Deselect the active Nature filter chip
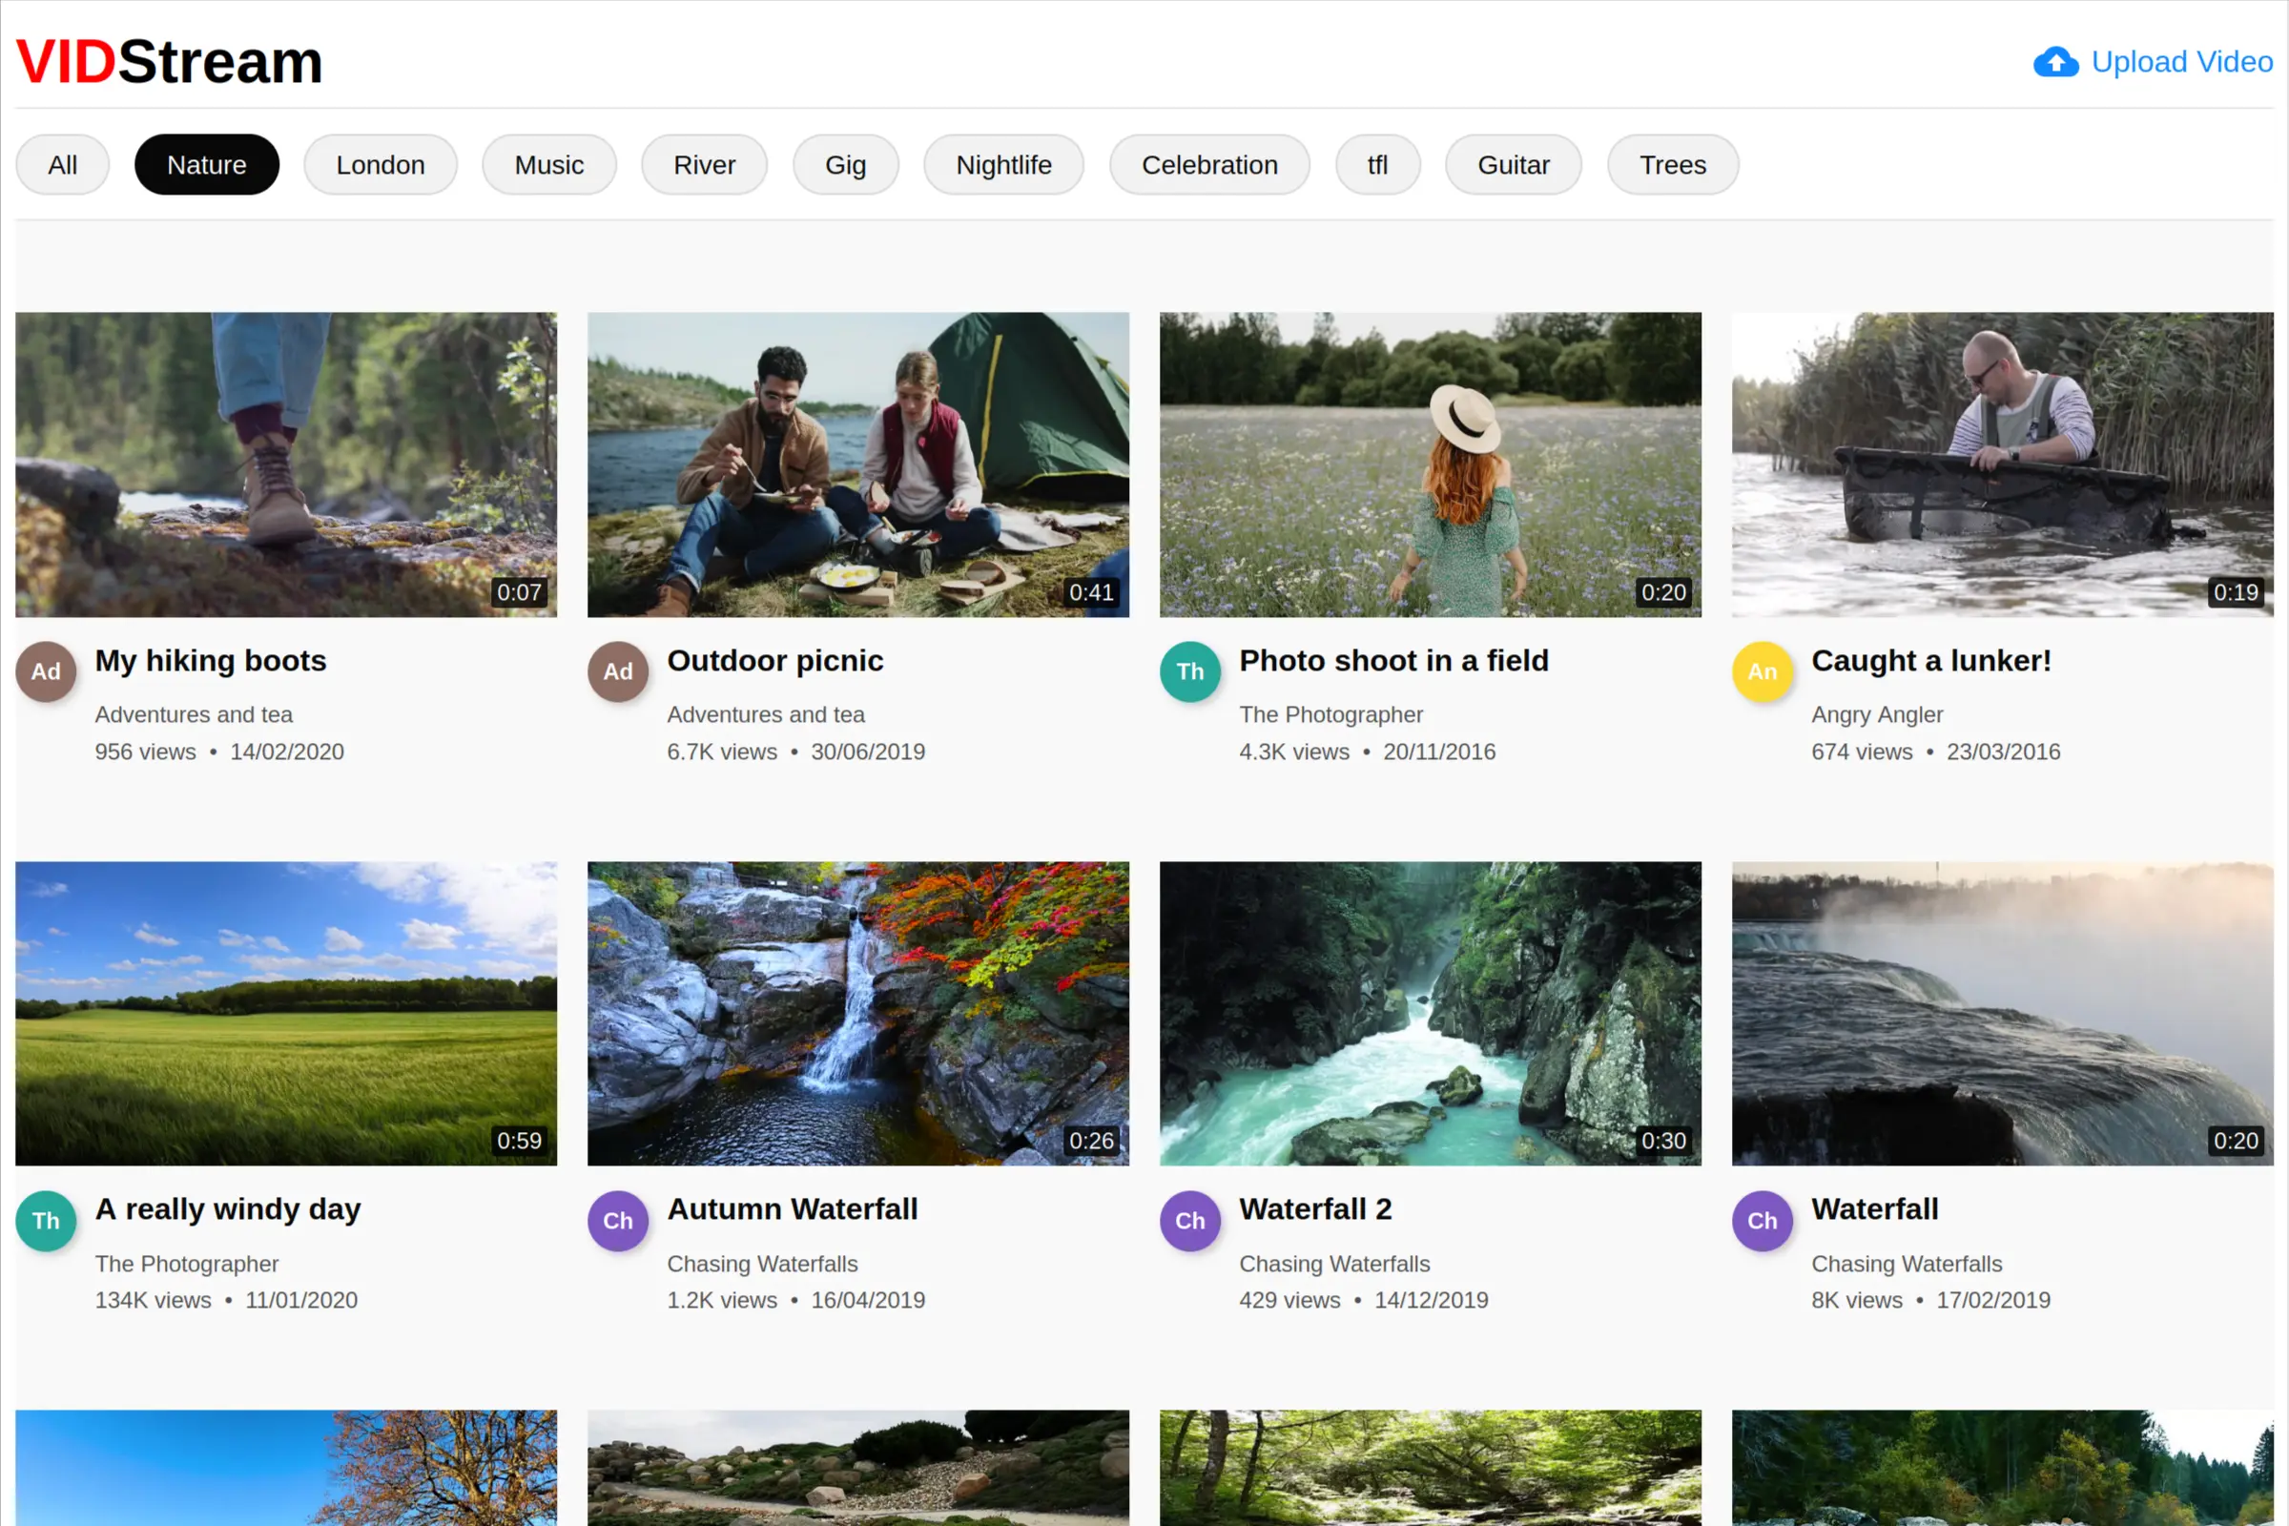This screenshot has width=2289, height=1526. [x=206, y=164]
